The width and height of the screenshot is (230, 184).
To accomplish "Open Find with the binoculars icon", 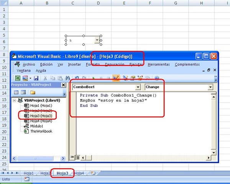I will pos(67,78).
